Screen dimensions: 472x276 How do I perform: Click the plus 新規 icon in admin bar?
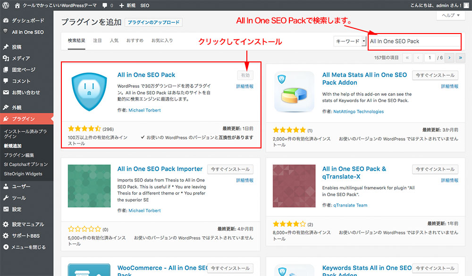[x=121, y=5]
